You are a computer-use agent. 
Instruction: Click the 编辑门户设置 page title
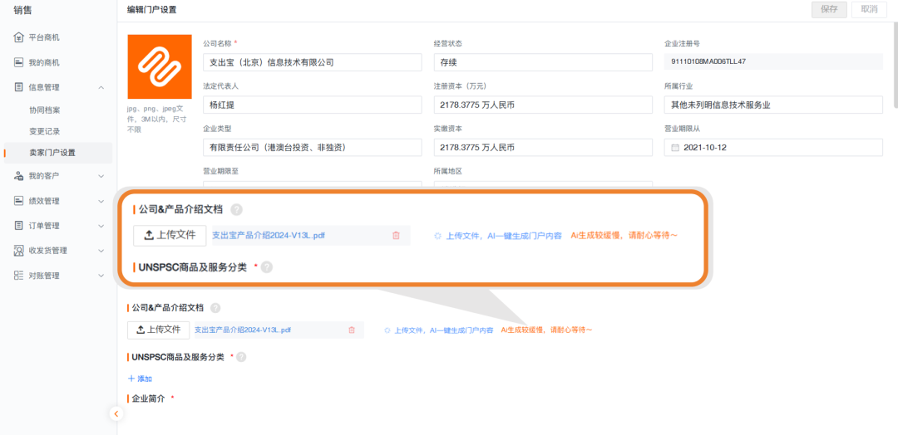pos(152,9)
